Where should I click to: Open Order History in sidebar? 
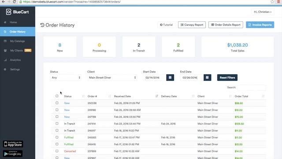click(x=18, y=32)
